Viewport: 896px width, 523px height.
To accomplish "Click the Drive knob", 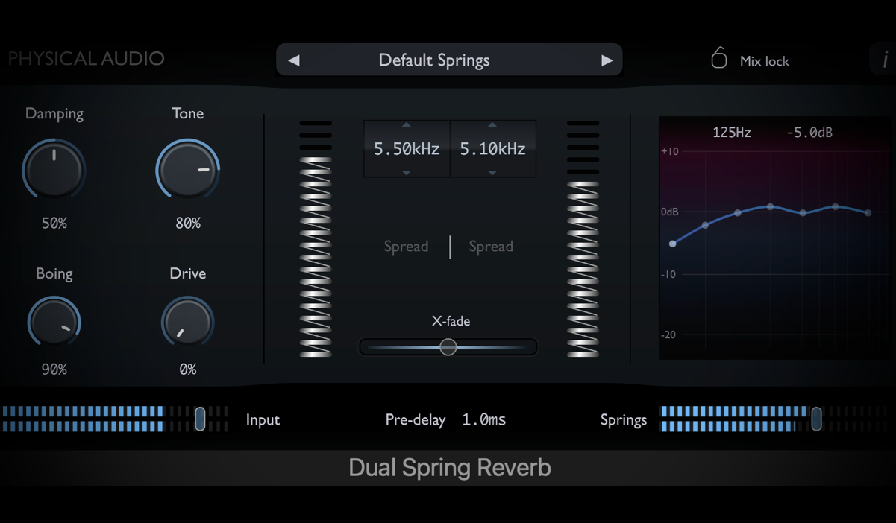I will [x=187, y=322].
